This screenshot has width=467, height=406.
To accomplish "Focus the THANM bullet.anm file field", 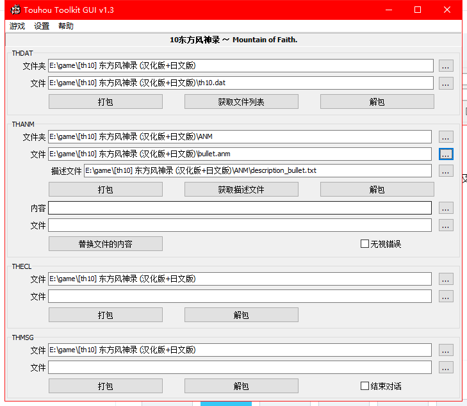I will (240, 154).
